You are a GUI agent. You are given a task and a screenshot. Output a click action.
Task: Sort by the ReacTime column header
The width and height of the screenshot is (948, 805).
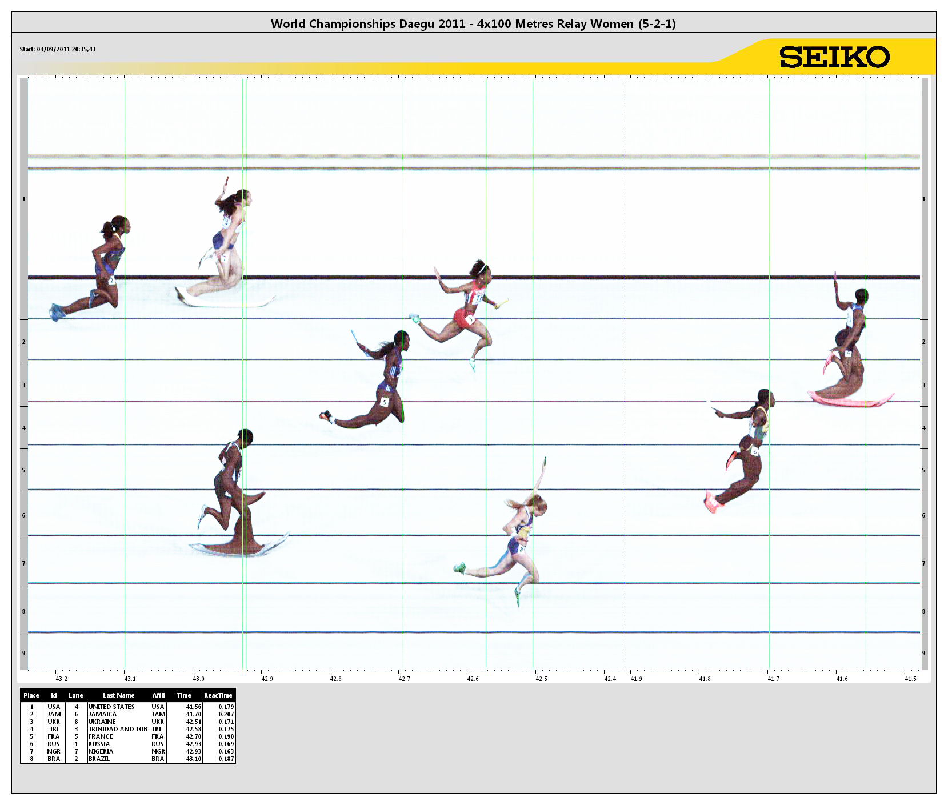point(218,695)
